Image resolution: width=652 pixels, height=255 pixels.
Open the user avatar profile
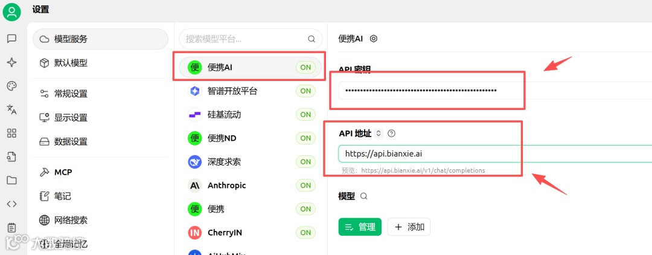[x=11, y=11]
